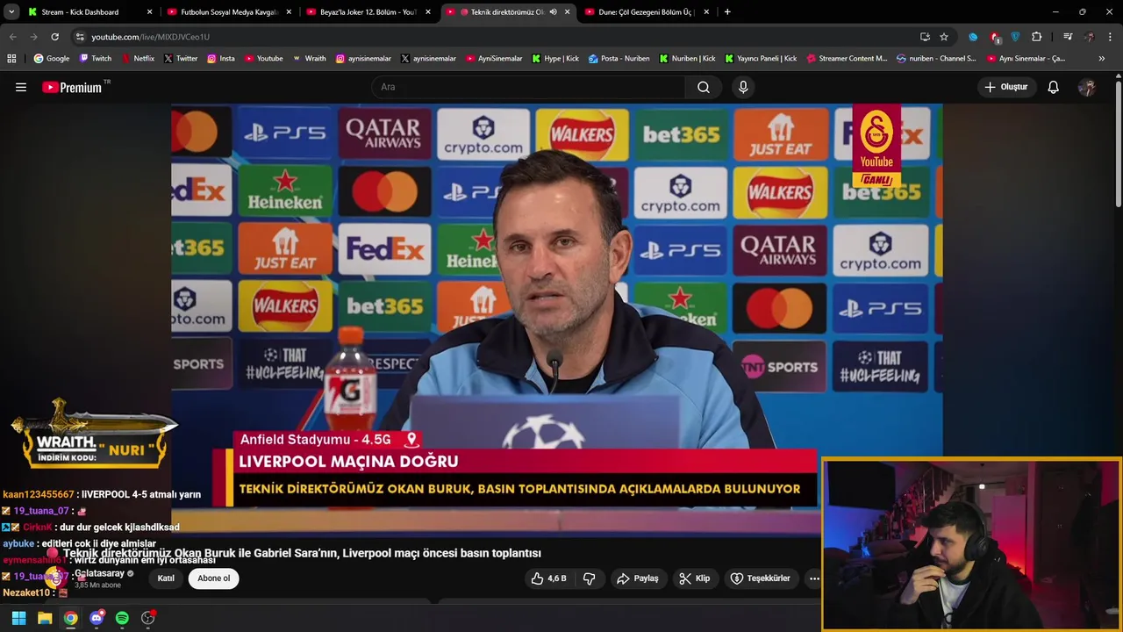The height and width of the screenshot is (632, 1123).
Task: Click the page vertical scrollbar
Action: pyautogui.click(x=1119, y=145)
